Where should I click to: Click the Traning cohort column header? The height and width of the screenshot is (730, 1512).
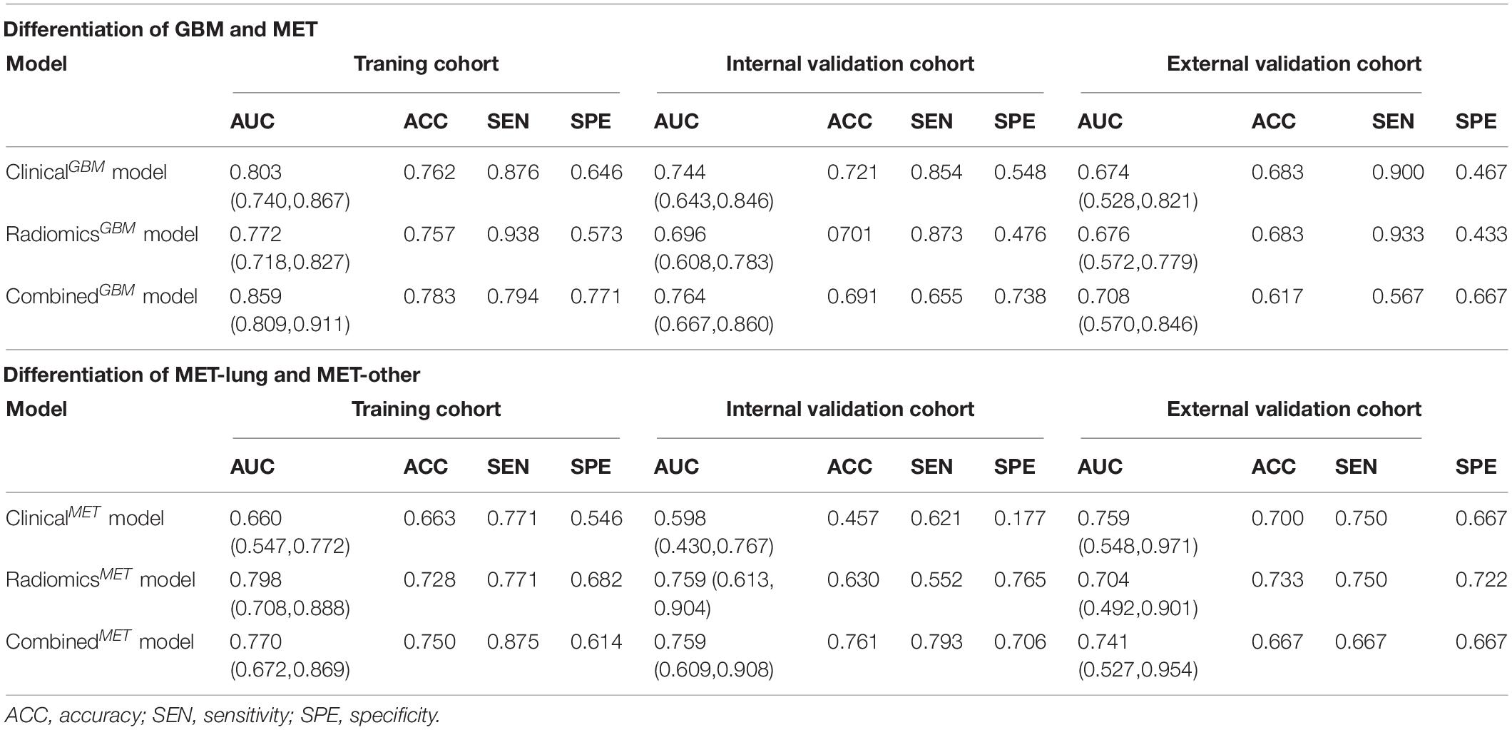[426, 64]
